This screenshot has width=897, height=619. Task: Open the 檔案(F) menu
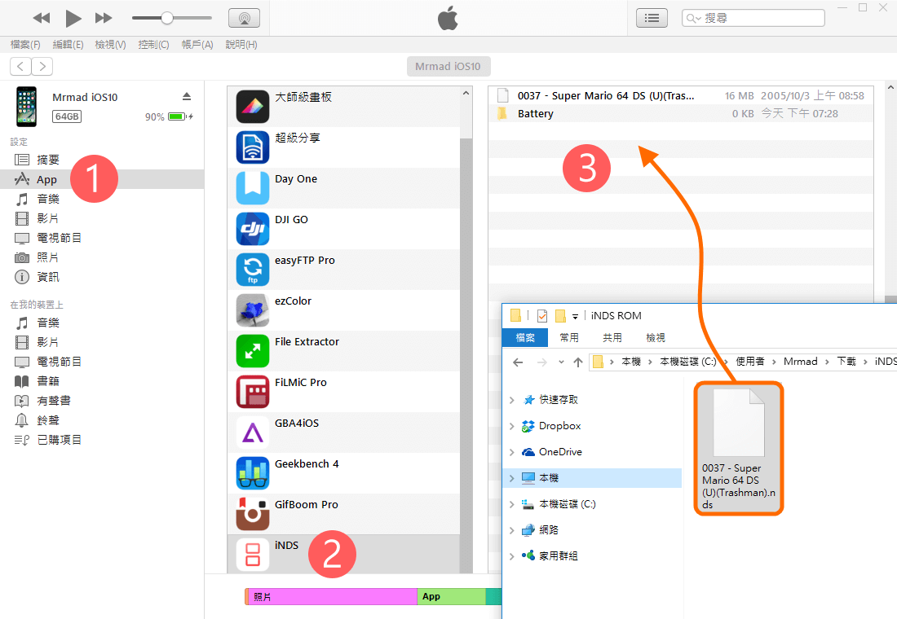[25, 45]
